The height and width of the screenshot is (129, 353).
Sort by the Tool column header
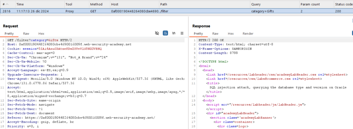pyautogui.click(x=77, y=4)
